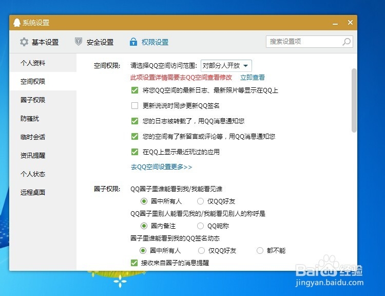The image size is (385, 296).
Task: Select the QQ昵称 radio option
Action: coord(200,226)
